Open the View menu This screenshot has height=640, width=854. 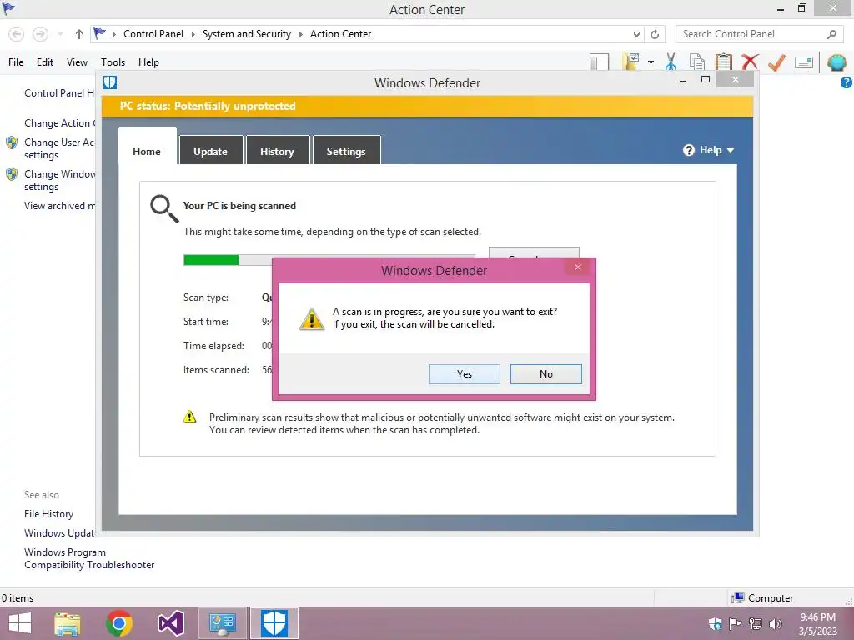tap(77, 62)
